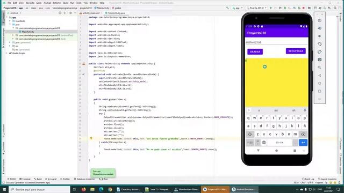Click the Windows search box 'Escribe aquí para buscar'
Viewport: 344px width, 193px height.
pos(39,189)
